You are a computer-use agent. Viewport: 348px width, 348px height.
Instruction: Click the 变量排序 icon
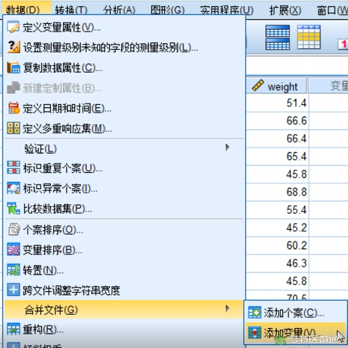click(14, 249)
